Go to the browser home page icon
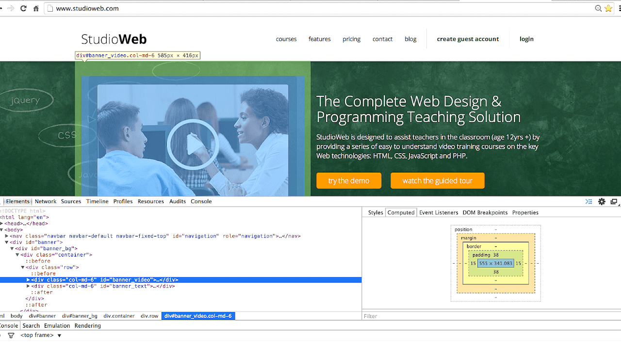This screenshot has height=349, width=621. (x=36, y=8)
